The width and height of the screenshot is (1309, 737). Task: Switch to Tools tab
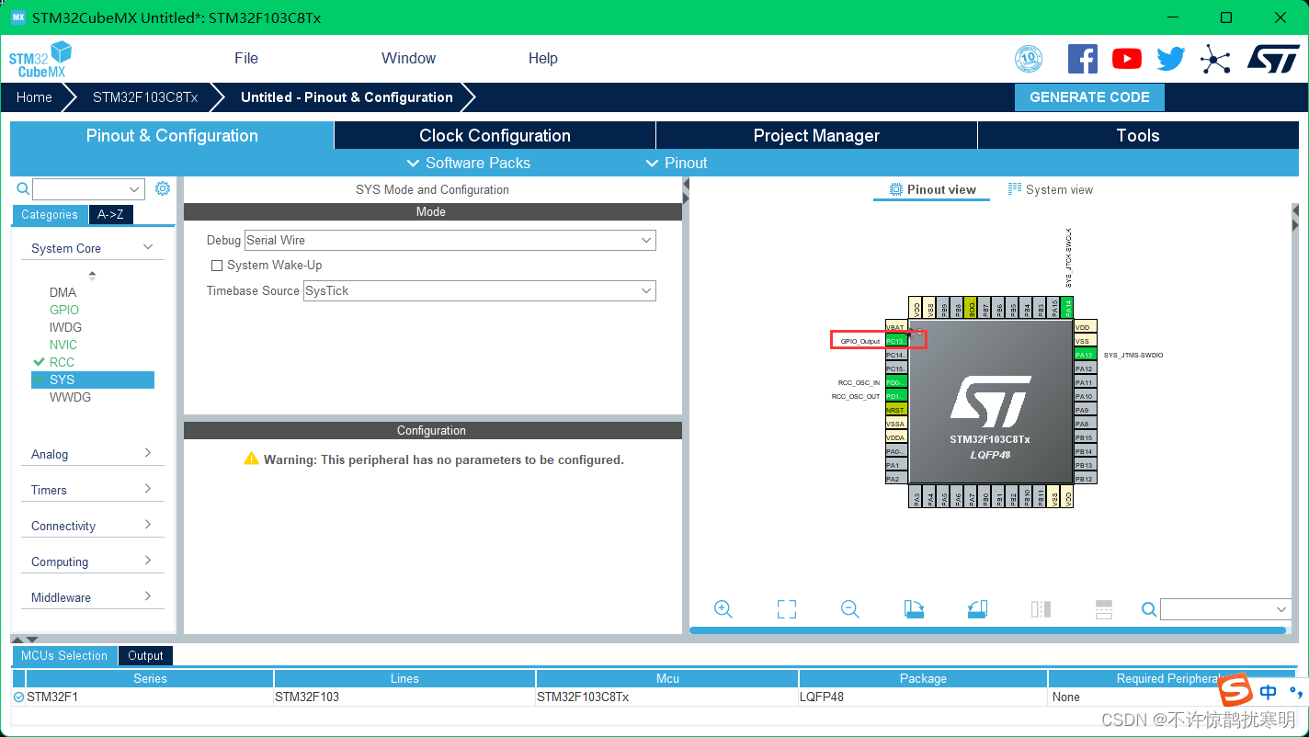point(1138,135)
